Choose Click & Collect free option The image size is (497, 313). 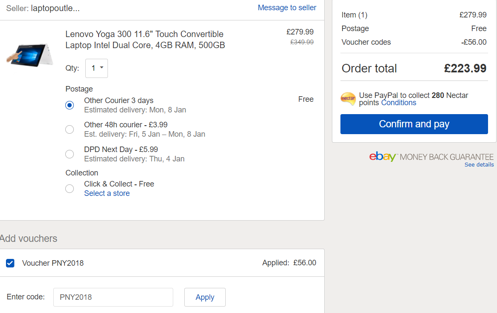coord(70,189)
